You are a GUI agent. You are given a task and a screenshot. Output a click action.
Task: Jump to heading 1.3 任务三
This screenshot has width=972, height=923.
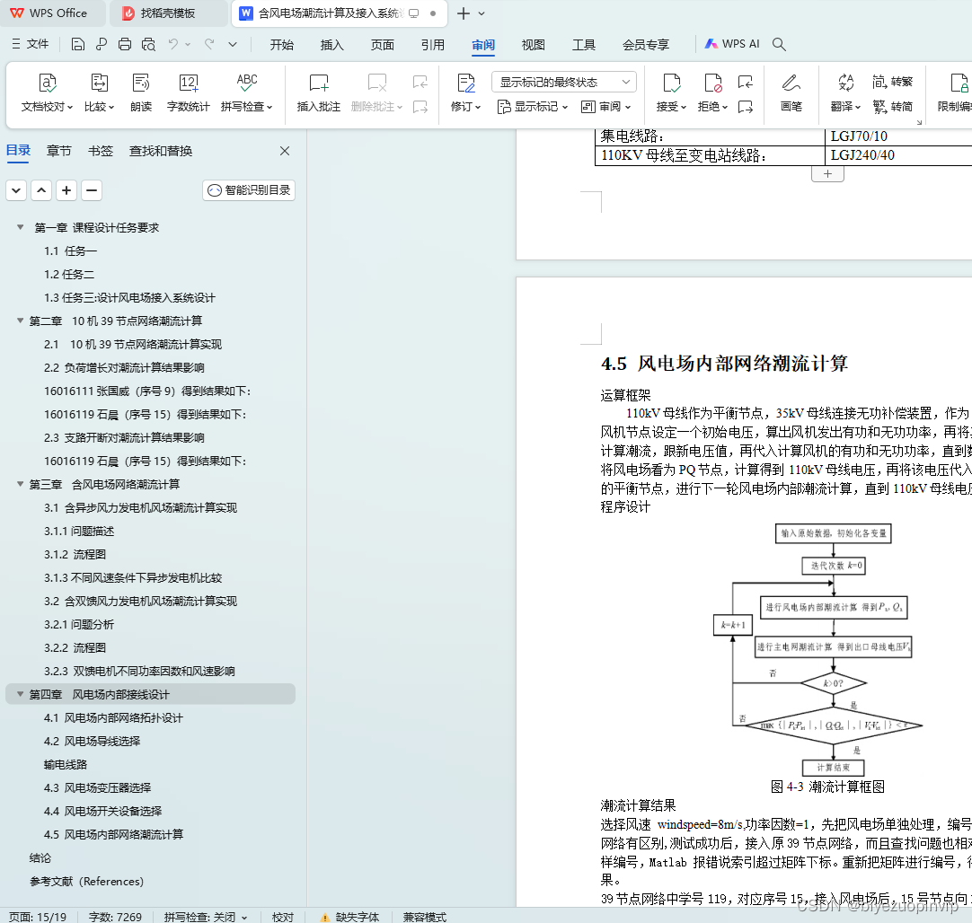[129, 298]
